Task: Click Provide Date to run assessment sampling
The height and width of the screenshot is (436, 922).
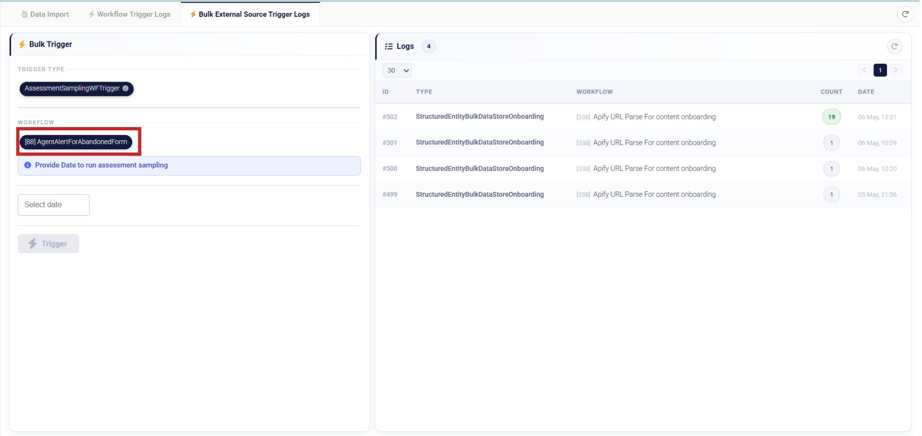Action: [101, 165]
